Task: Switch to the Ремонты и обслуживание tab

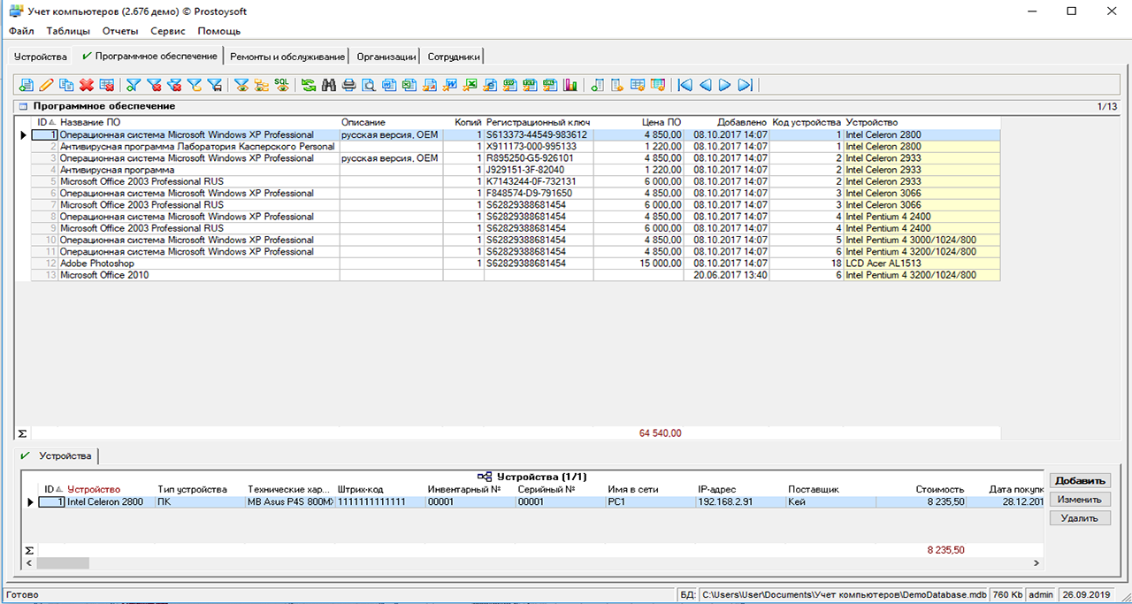Action: click(x=287, y=57)
